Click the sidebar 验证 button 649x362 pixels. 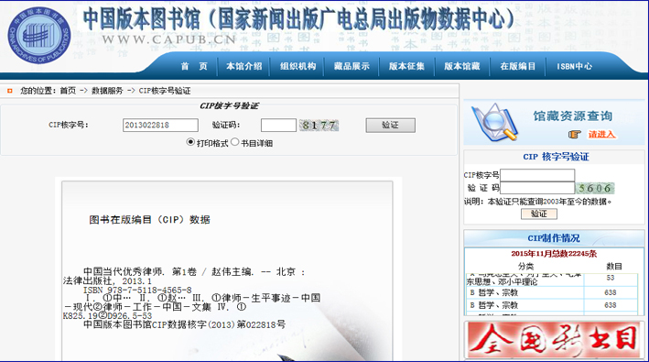(539, 214)
